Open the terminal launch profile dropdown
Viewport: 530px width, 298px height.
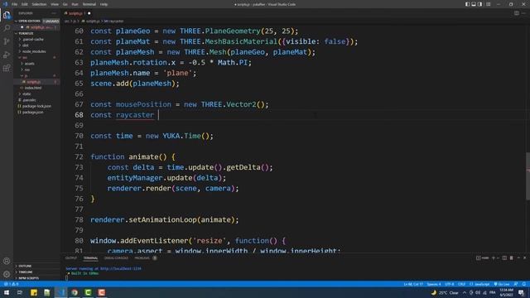498,257
